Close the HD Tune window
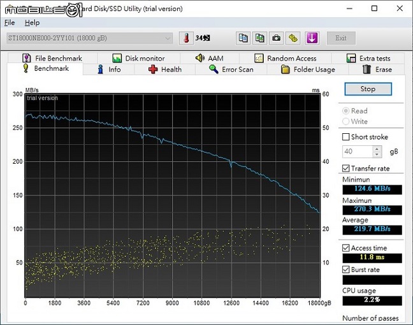 tap(400, 8)
